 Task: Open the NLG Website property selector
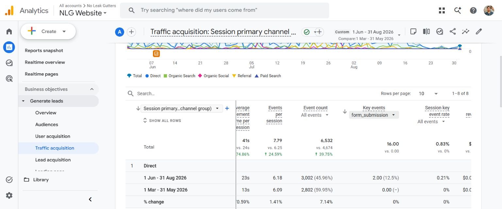[83, 13]
